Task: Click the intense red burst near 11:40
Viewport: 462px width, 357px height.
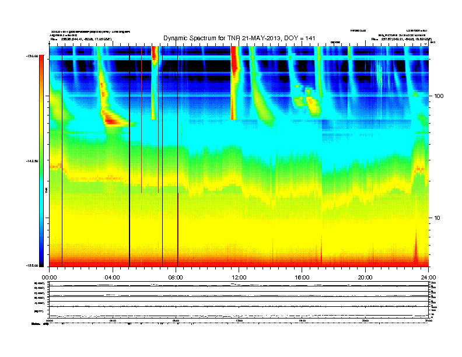Action: pyautogui.click(x=234, y=82)
